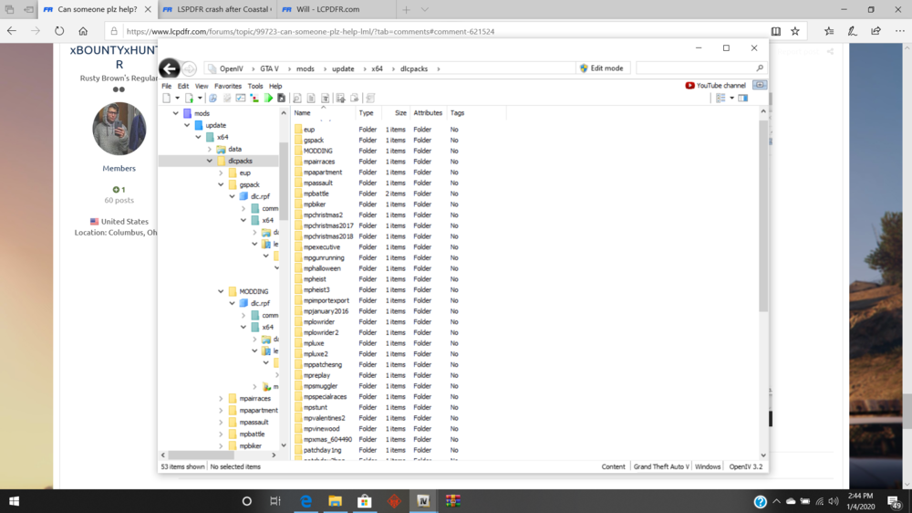912x513 pixels.
Task: Open Microsoft Edge from the taskbar
Action: pyautogui.click(x=306, y=501)
